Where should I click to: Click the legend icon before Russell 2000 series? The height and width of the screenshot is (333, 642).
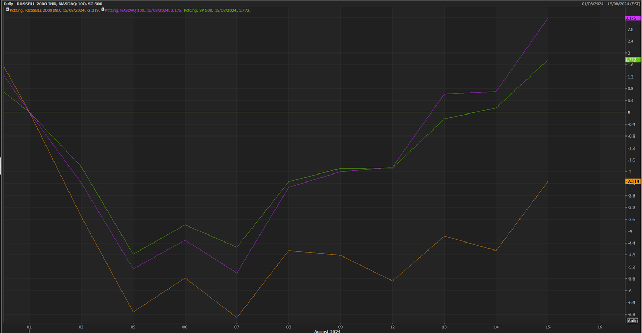[x=7, y=10]
